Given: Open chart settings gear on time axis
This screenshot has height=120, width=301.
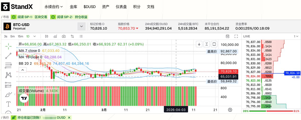Looking at the screenshot, I should (230, 110).
